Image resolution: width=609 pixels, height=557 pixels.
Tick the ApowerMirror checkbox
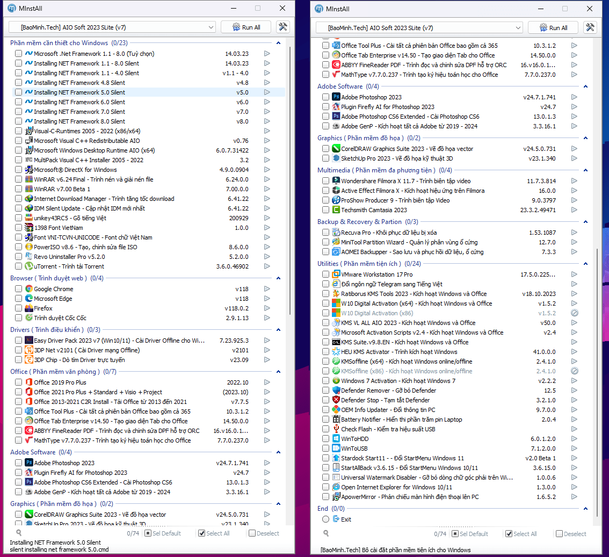pyautogui.click(x=325, y=497)
